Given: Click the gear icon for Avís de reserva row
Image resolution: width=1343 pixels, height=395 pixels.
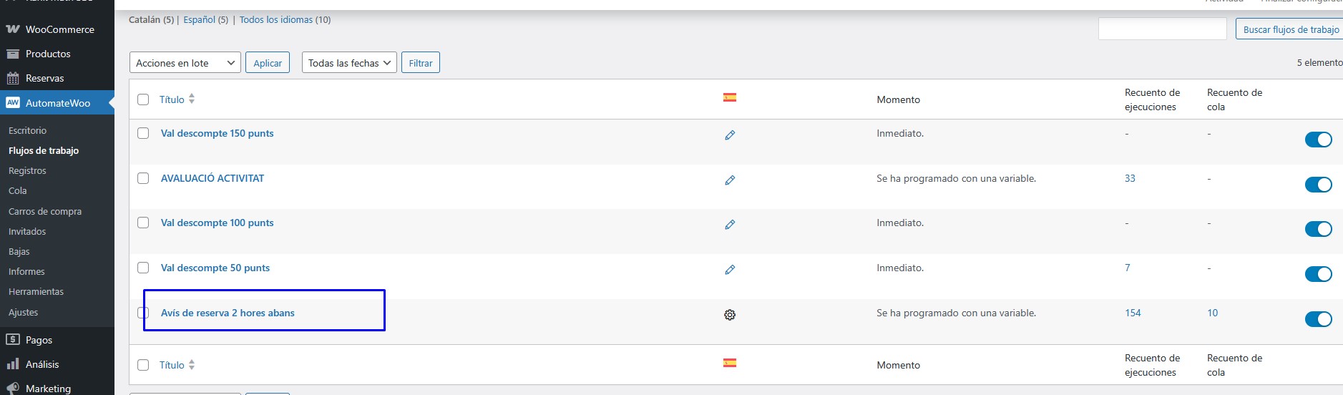Looking at the screenshot, I should tap(730, 315).
